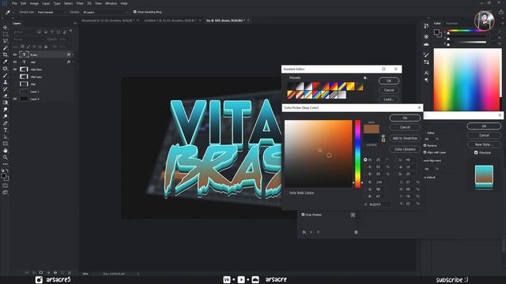
Task: Hide the bottom Layer 0 layer
Action: pos(15,99)
